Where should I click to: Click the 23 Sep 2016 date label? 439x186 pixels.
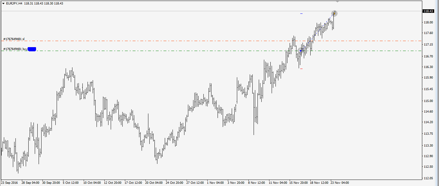(x=10, y=183)
